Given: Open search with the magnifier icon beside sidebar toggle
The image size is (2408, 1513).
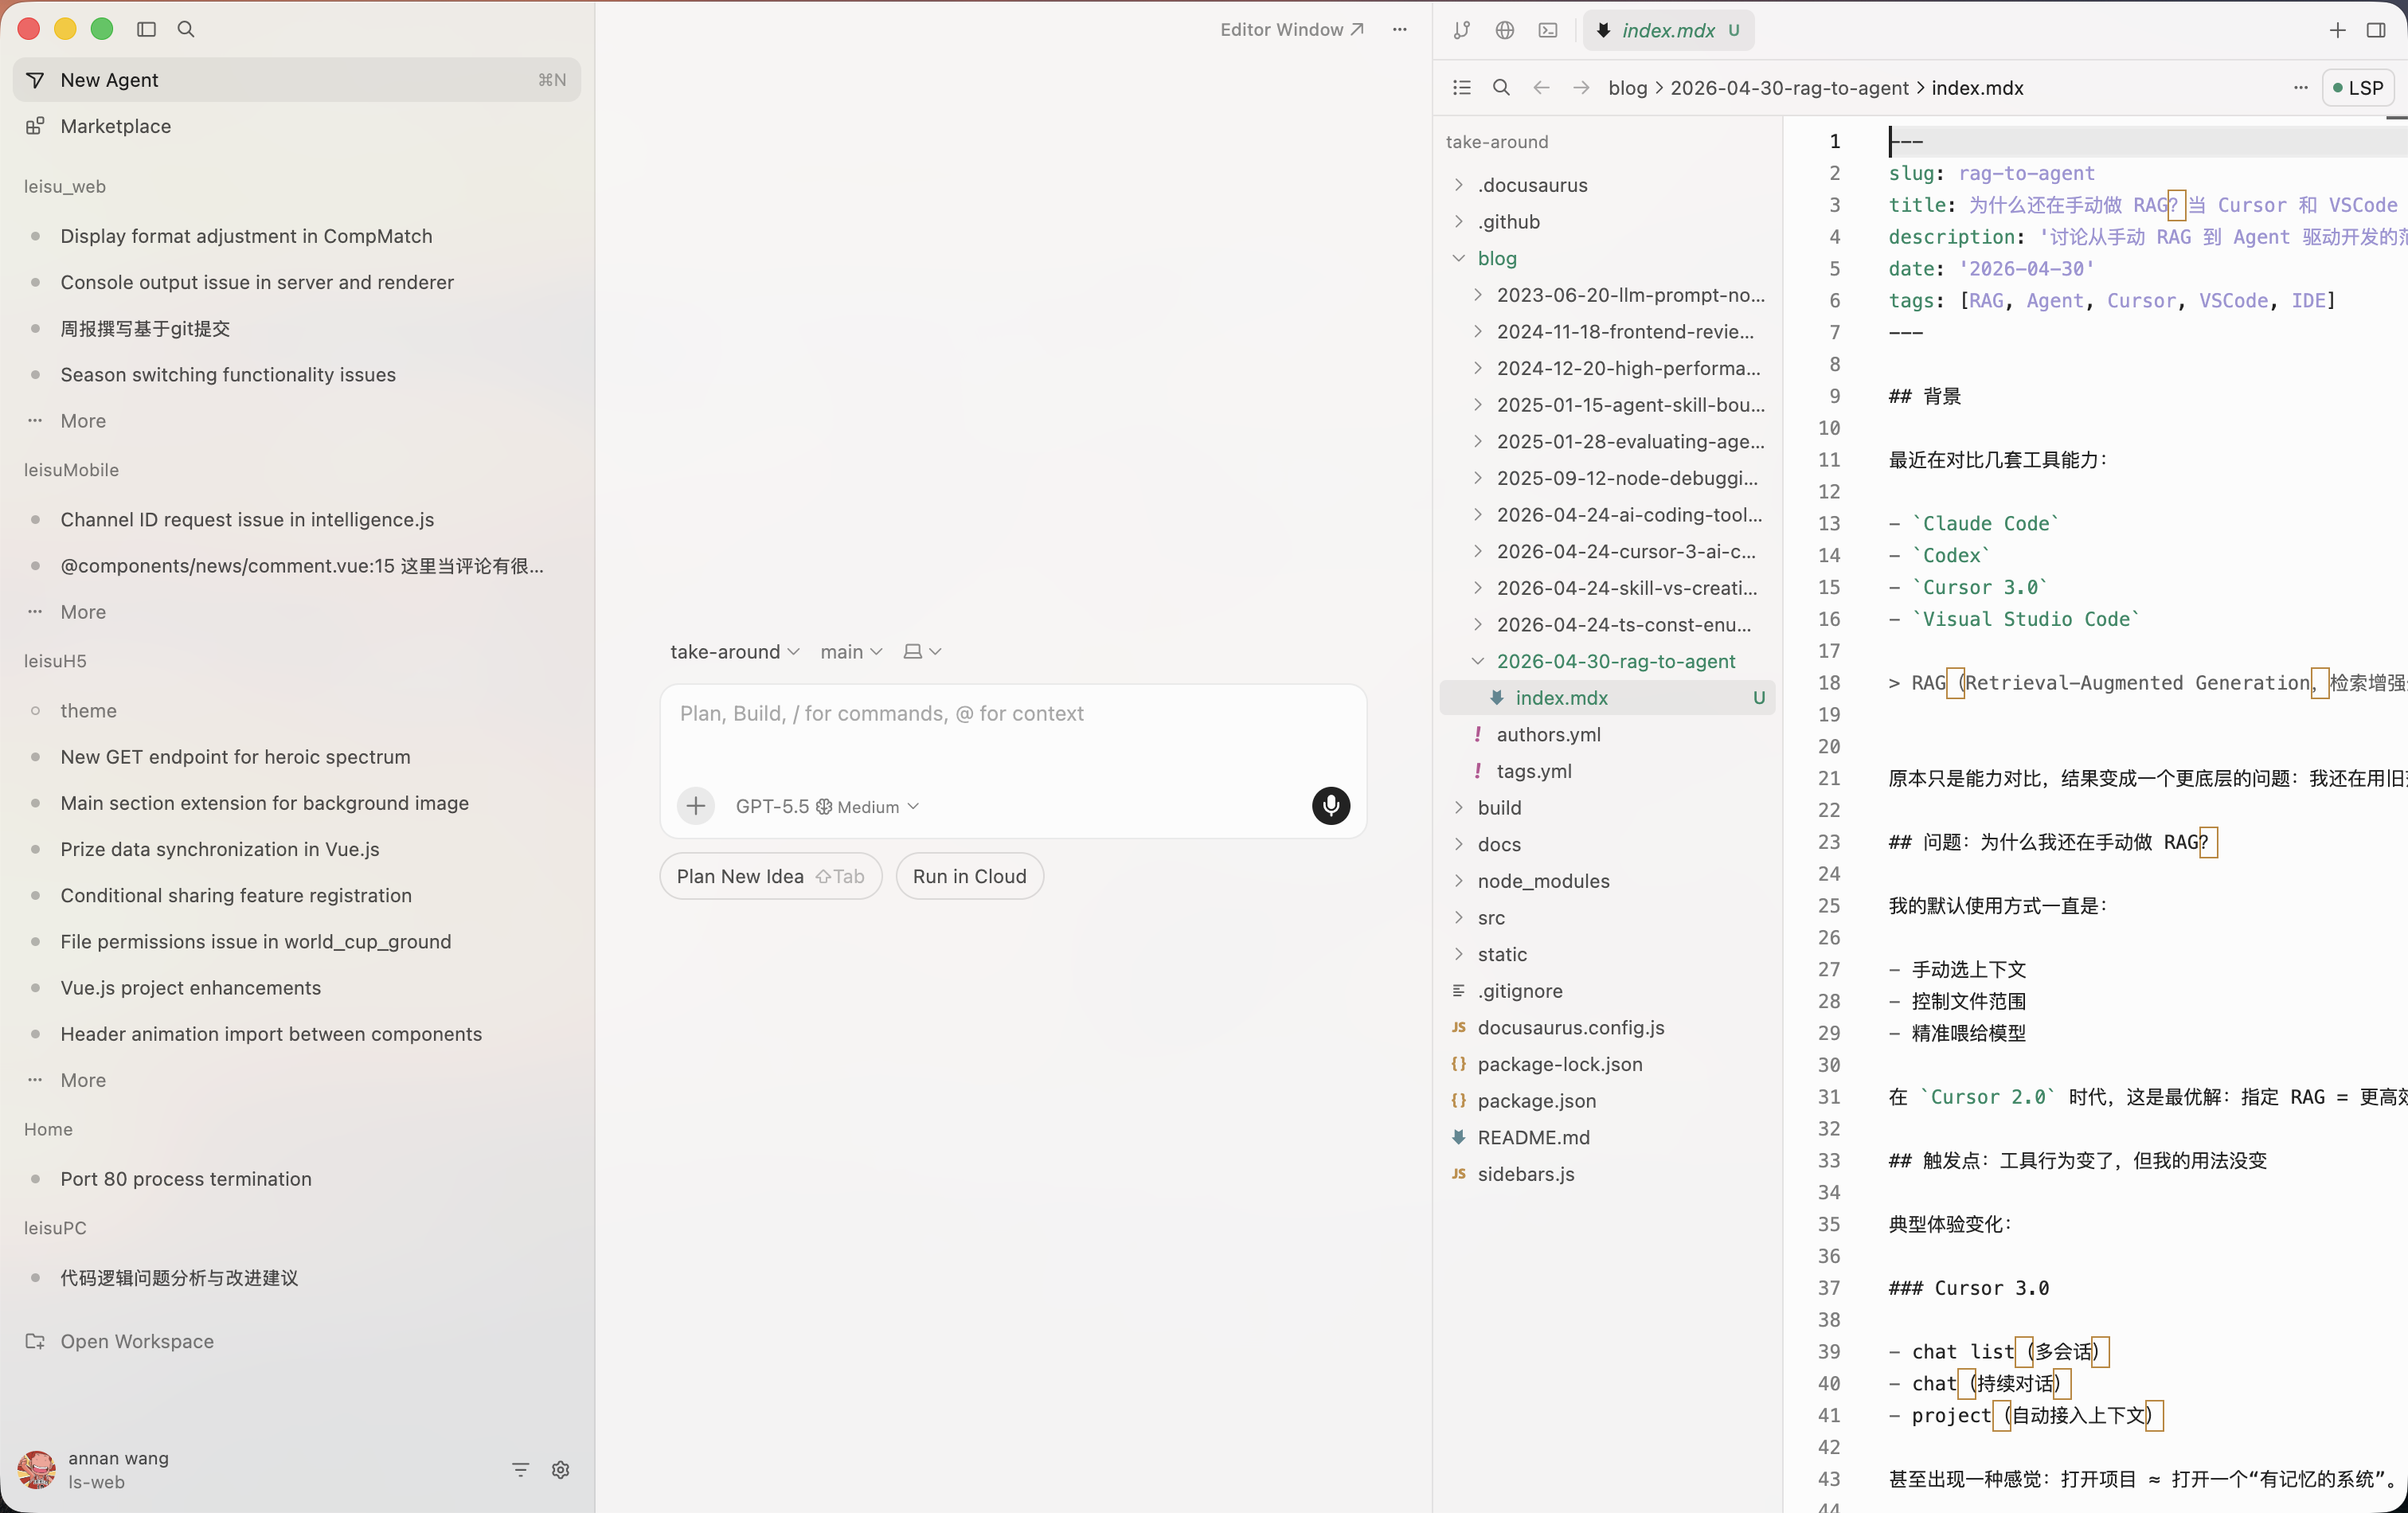Looking at the screenshot, I should (x=186, y=29).
